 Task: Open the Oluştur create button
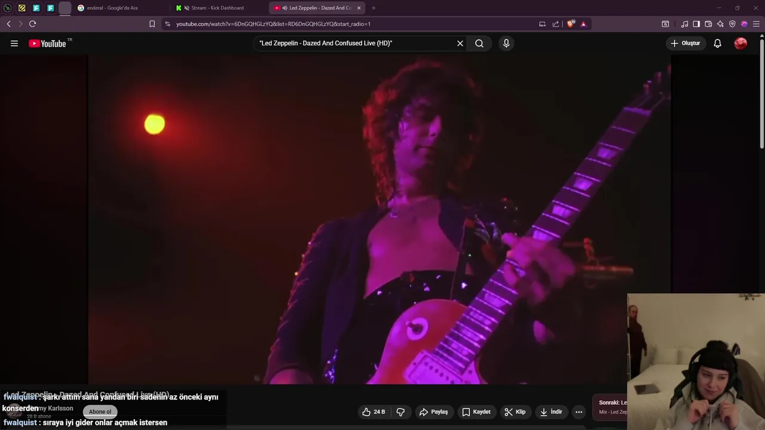686,43
